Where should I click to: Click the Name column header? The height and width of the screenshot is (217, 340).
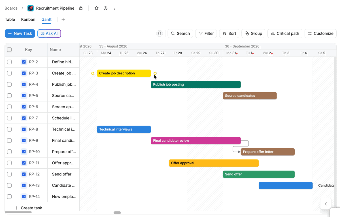[55, 50]
